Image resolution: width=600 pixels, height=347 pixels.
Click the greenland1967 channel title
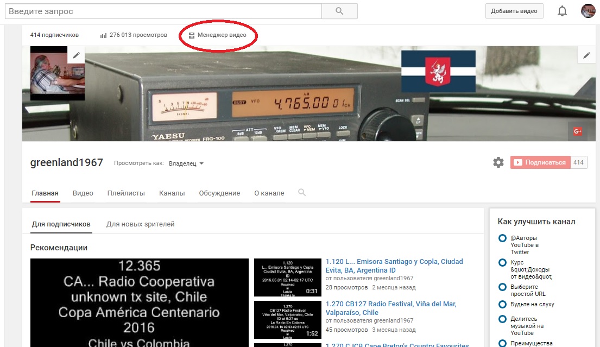[x=67, y=162]
